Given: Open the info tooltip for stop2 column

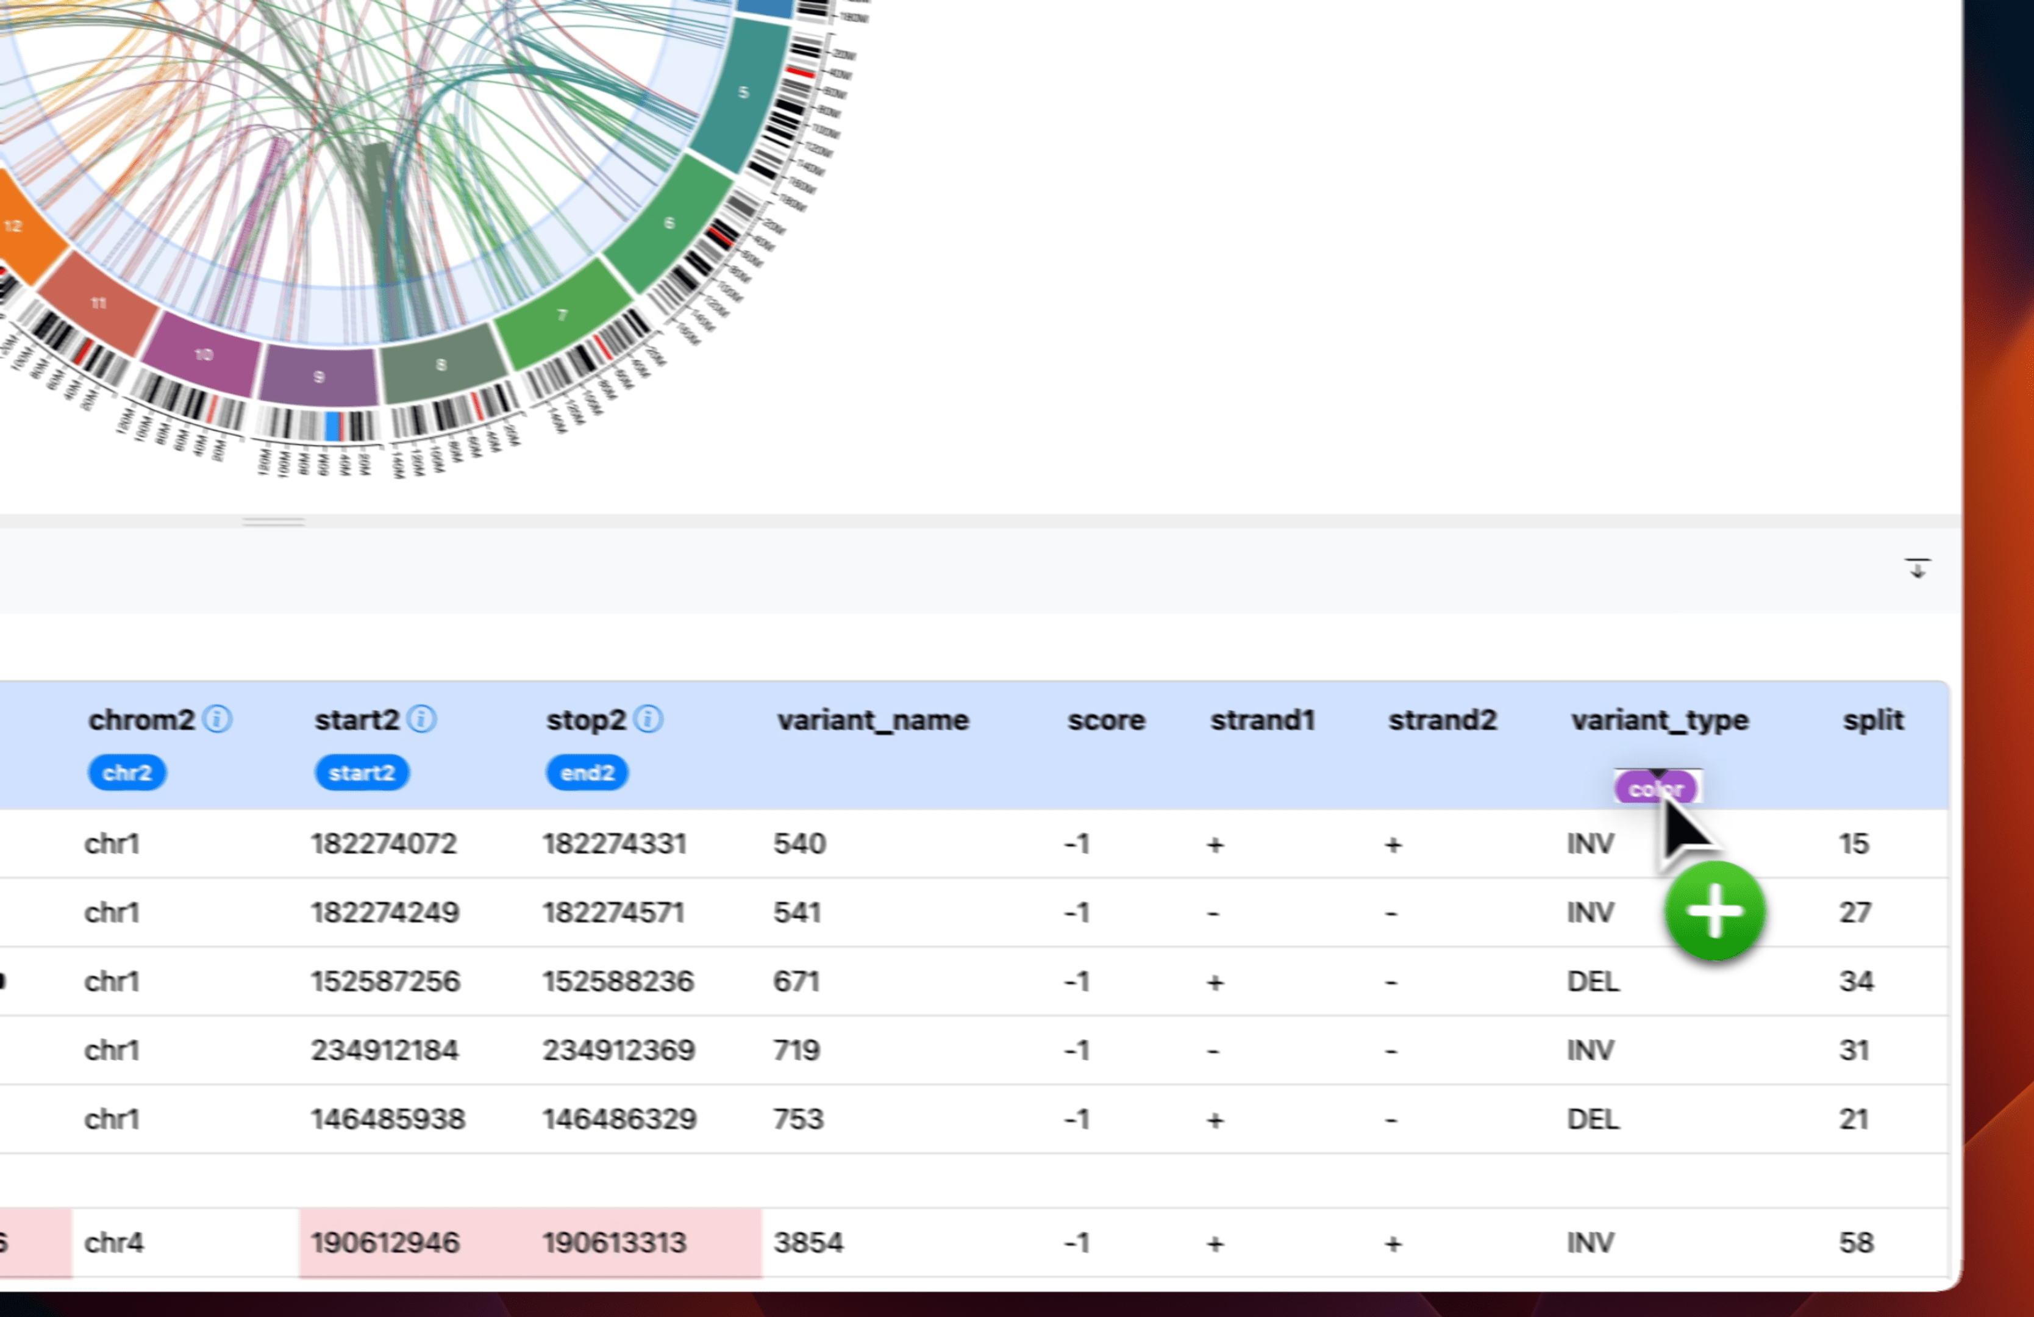Looking at the screenshot, I should pos(649,719).
